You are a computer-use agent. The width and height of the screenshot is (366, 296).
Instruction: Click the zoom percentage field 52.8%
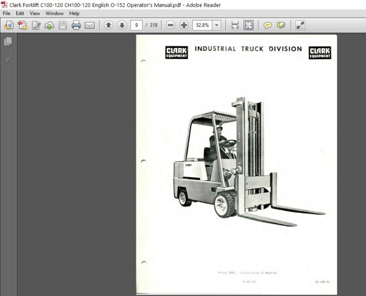pyautogui.click(x=203, y=25)
